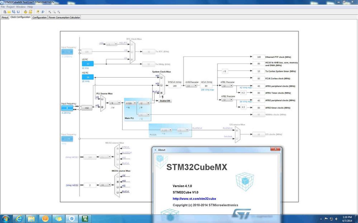
Task: Select LSE in the MCO1 source Mux
Action: pos(118,176)
